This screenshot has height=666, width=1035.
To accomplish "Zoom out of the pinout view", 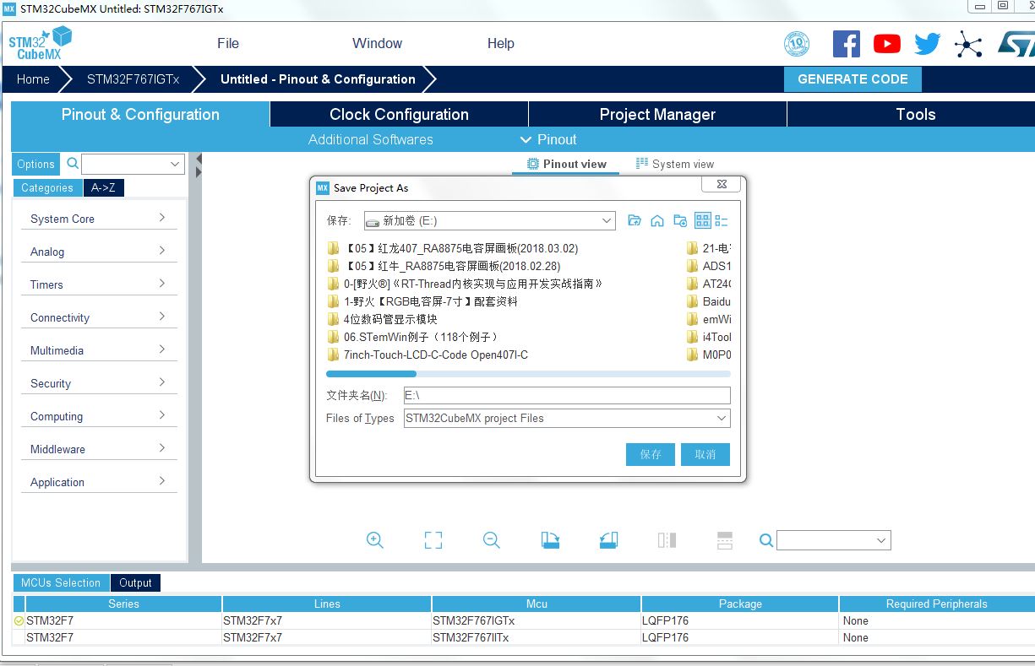I will click(x=492, y=540).
